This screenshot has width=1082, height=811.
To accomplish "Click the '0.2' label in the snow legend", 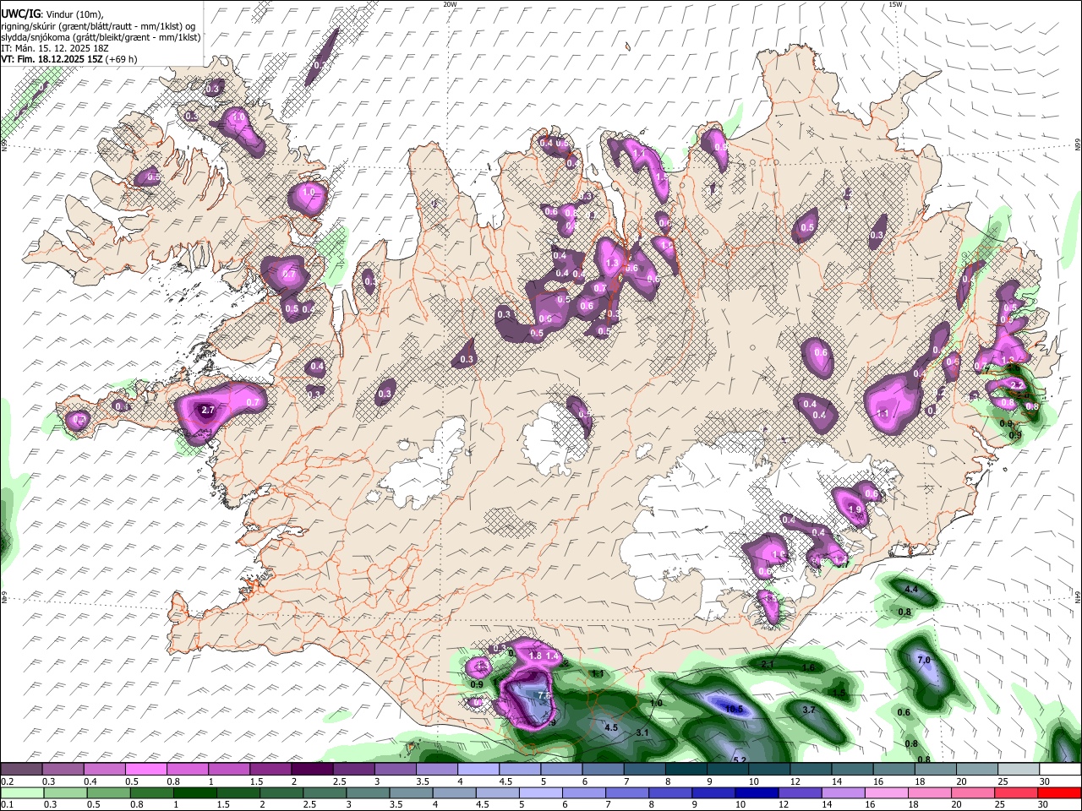I will coord(7,781).
